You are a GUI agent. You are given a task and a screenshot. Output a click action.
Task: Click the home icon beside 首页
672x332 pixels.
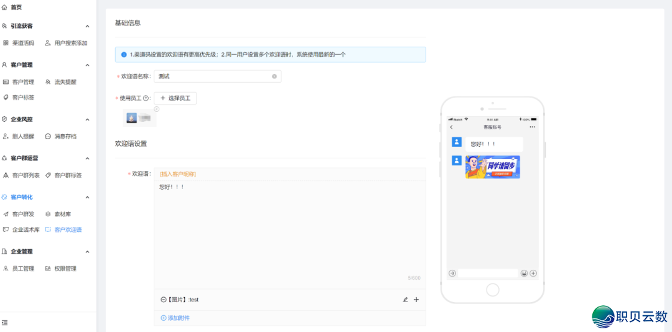4,7
